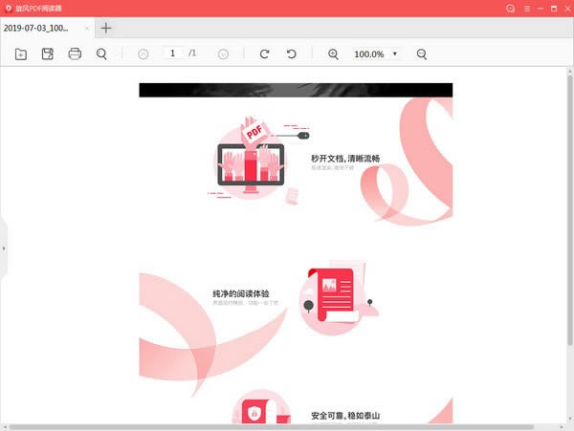Expand the left sidebar panel handle
574x431 pixels.
(3, 248)
